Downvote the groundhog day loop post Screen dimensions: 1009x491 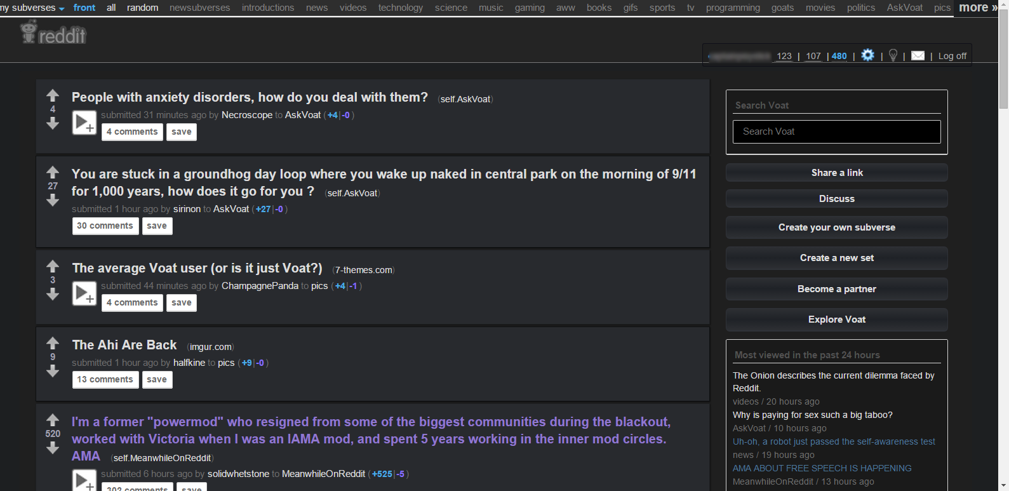53,200
